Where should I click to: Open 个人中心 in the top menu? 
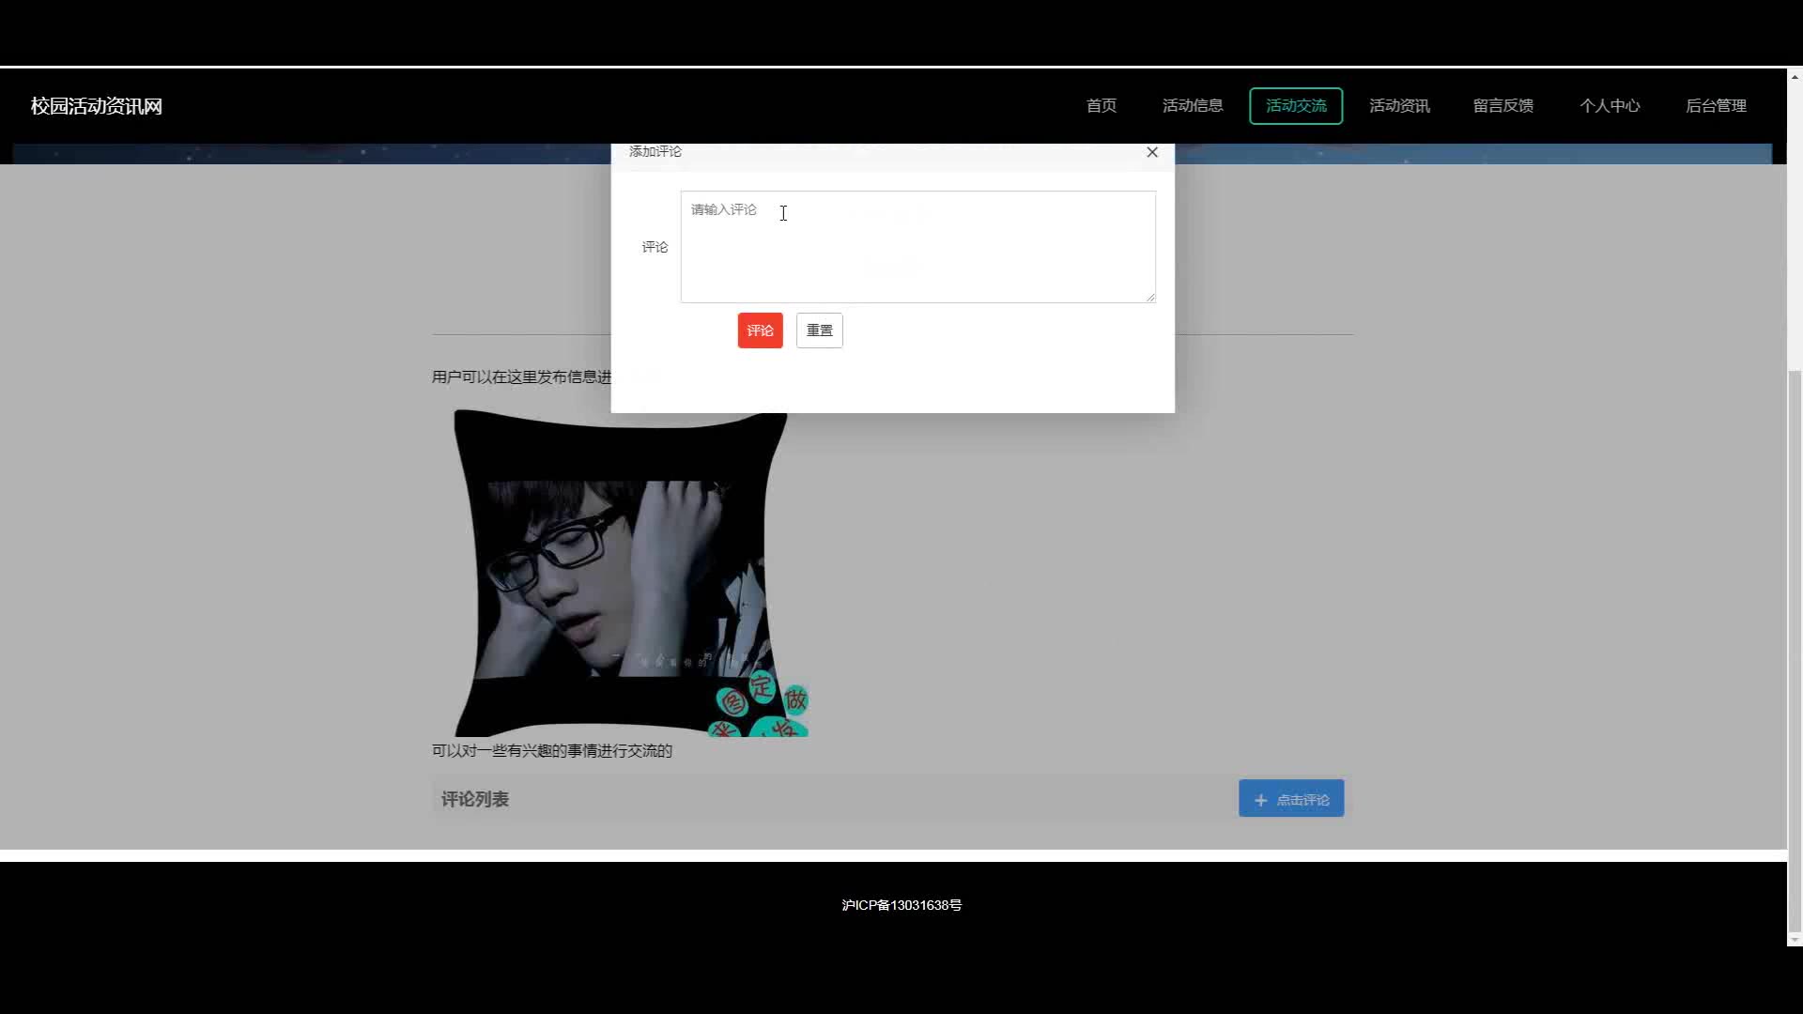[1610, 106]
